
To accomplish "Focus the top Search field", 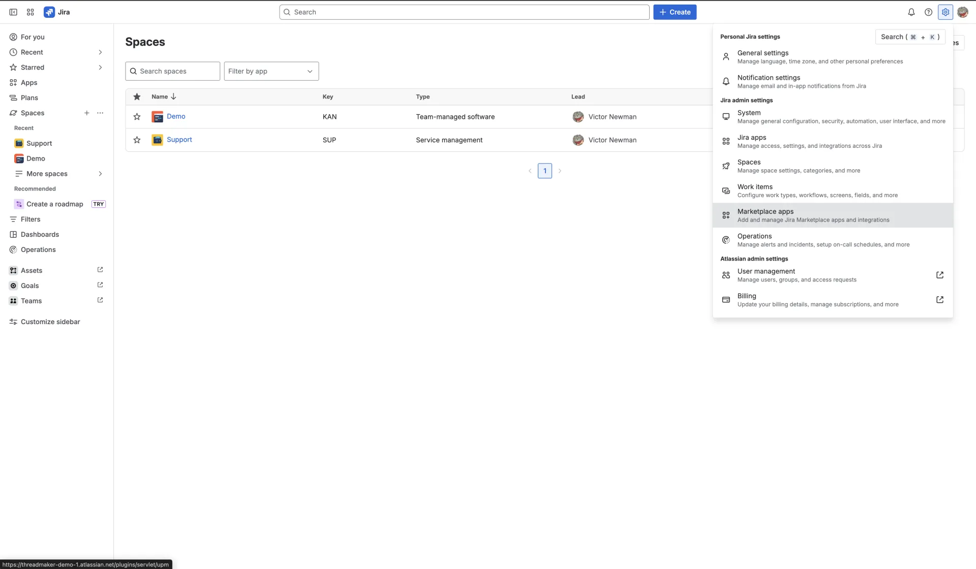I will [464, 12].
